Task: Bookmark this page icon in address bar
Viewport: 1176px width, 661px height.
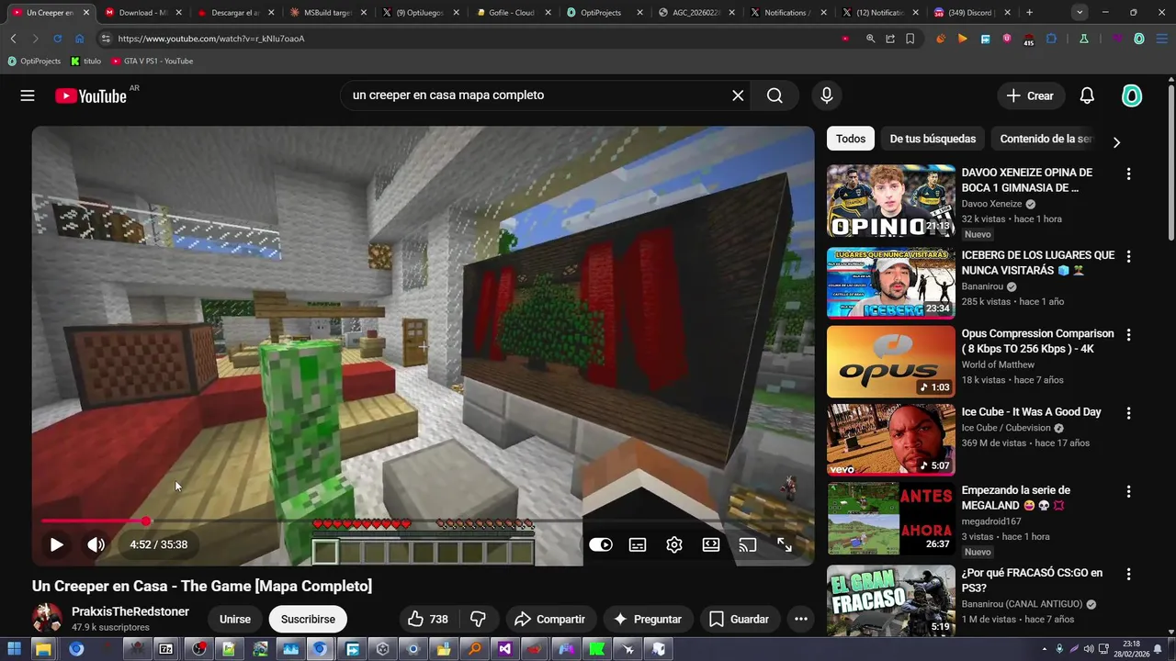Action: 910,39
